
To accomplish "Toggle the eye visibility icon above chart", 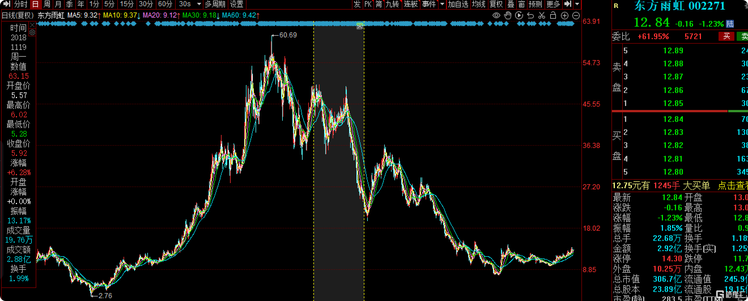I will [496, 15].
